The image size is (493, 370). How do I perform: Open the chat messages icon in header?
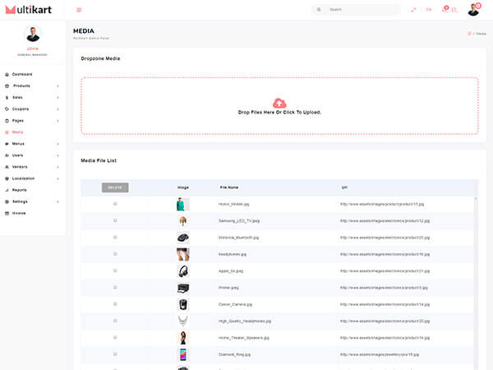454,10
